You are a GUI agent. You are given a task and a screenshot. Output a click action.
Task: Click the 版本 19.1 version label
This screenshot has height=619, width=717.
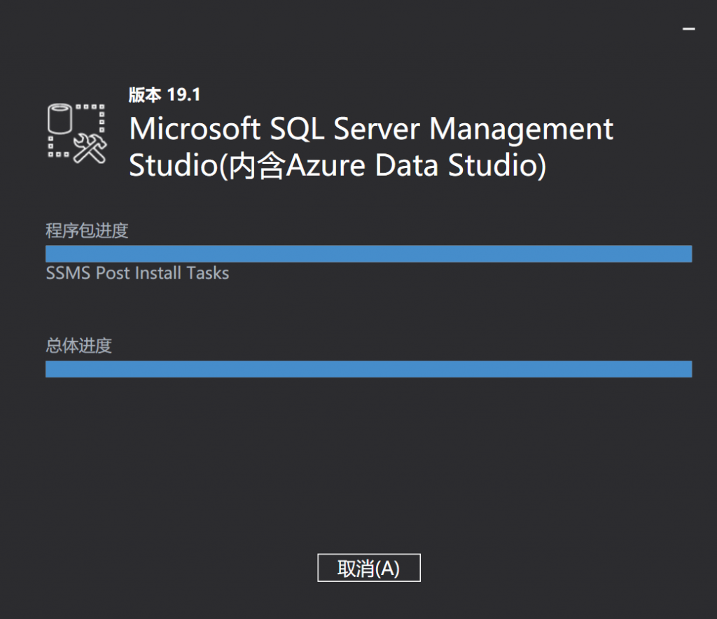[165, 95]
